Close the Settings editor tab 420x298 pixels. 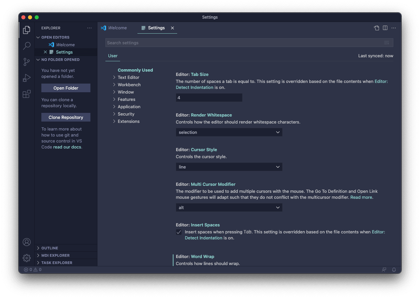(172, 28)
